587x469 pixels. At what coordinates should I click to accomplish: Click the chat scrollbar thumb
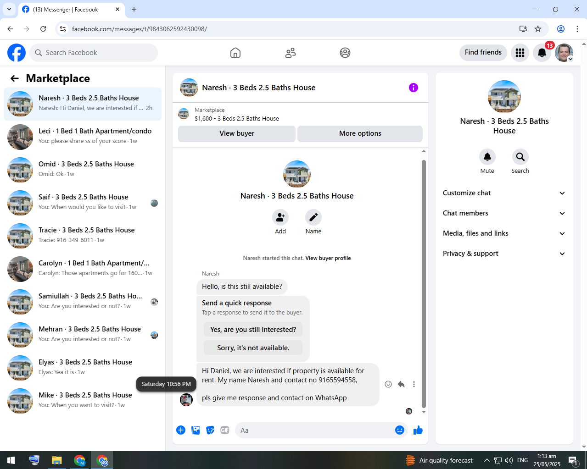[x=424, y=284]
